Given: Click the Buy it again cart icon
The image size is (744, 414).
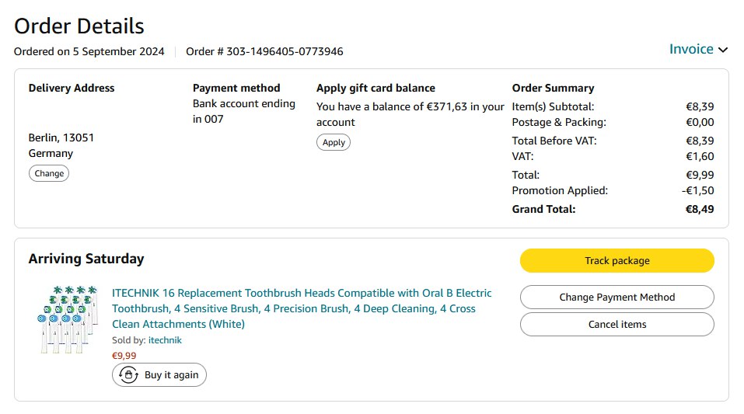Looking at the screenshot, I should [127, 375].
